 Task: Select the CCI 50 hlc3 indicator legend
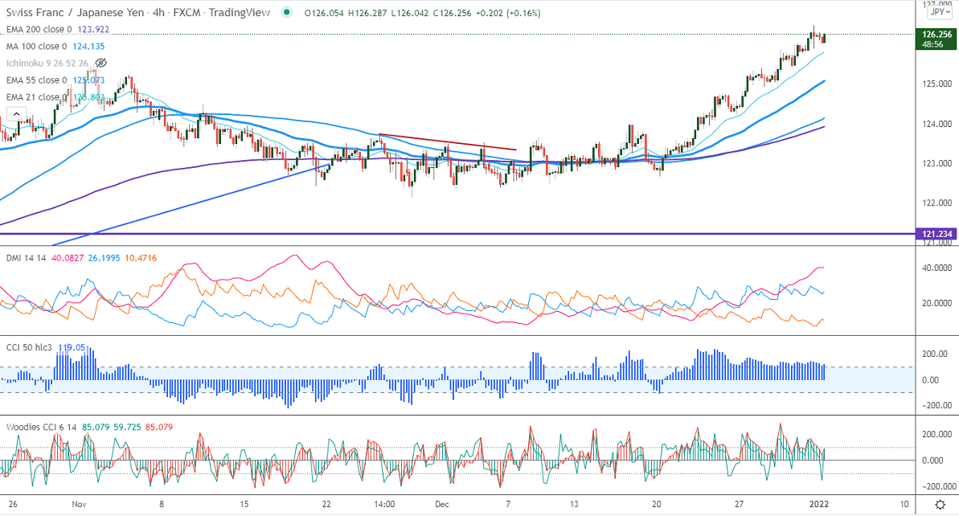pyautogui.click(x=30, y=347)
